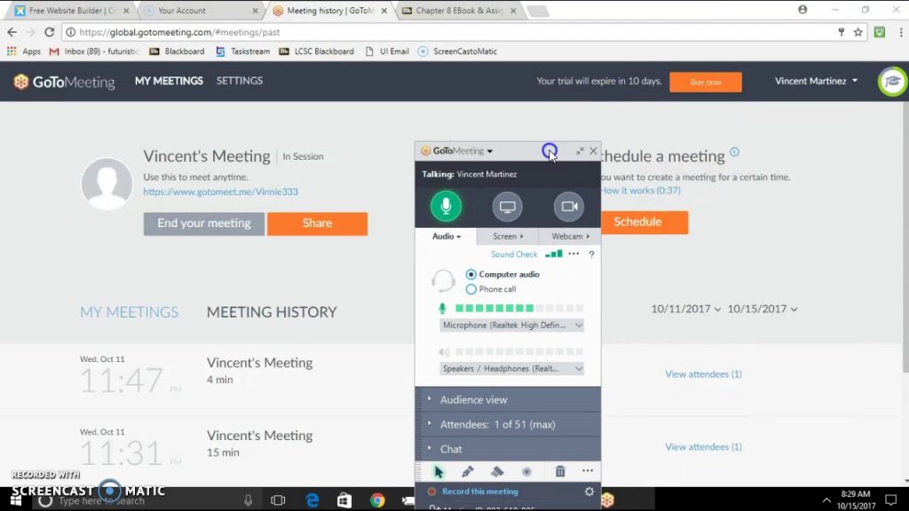Click the orange Schedule button

(x=644, y=223)
